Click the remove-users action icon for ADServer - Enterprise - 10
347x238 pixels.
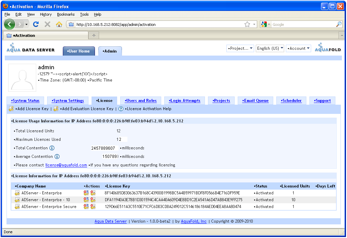pos(86,200)
